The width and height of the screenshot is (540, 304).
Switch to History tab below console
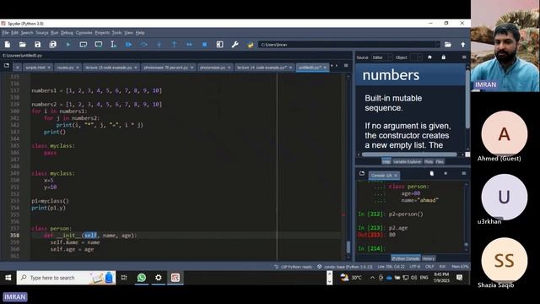(428, 258)
